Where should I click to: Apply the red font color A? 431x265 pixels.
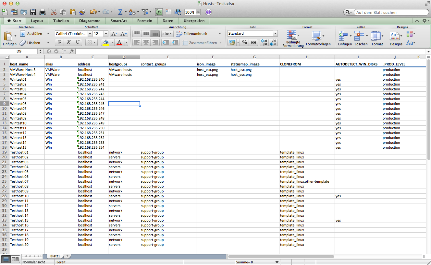(x=119, y=42)
